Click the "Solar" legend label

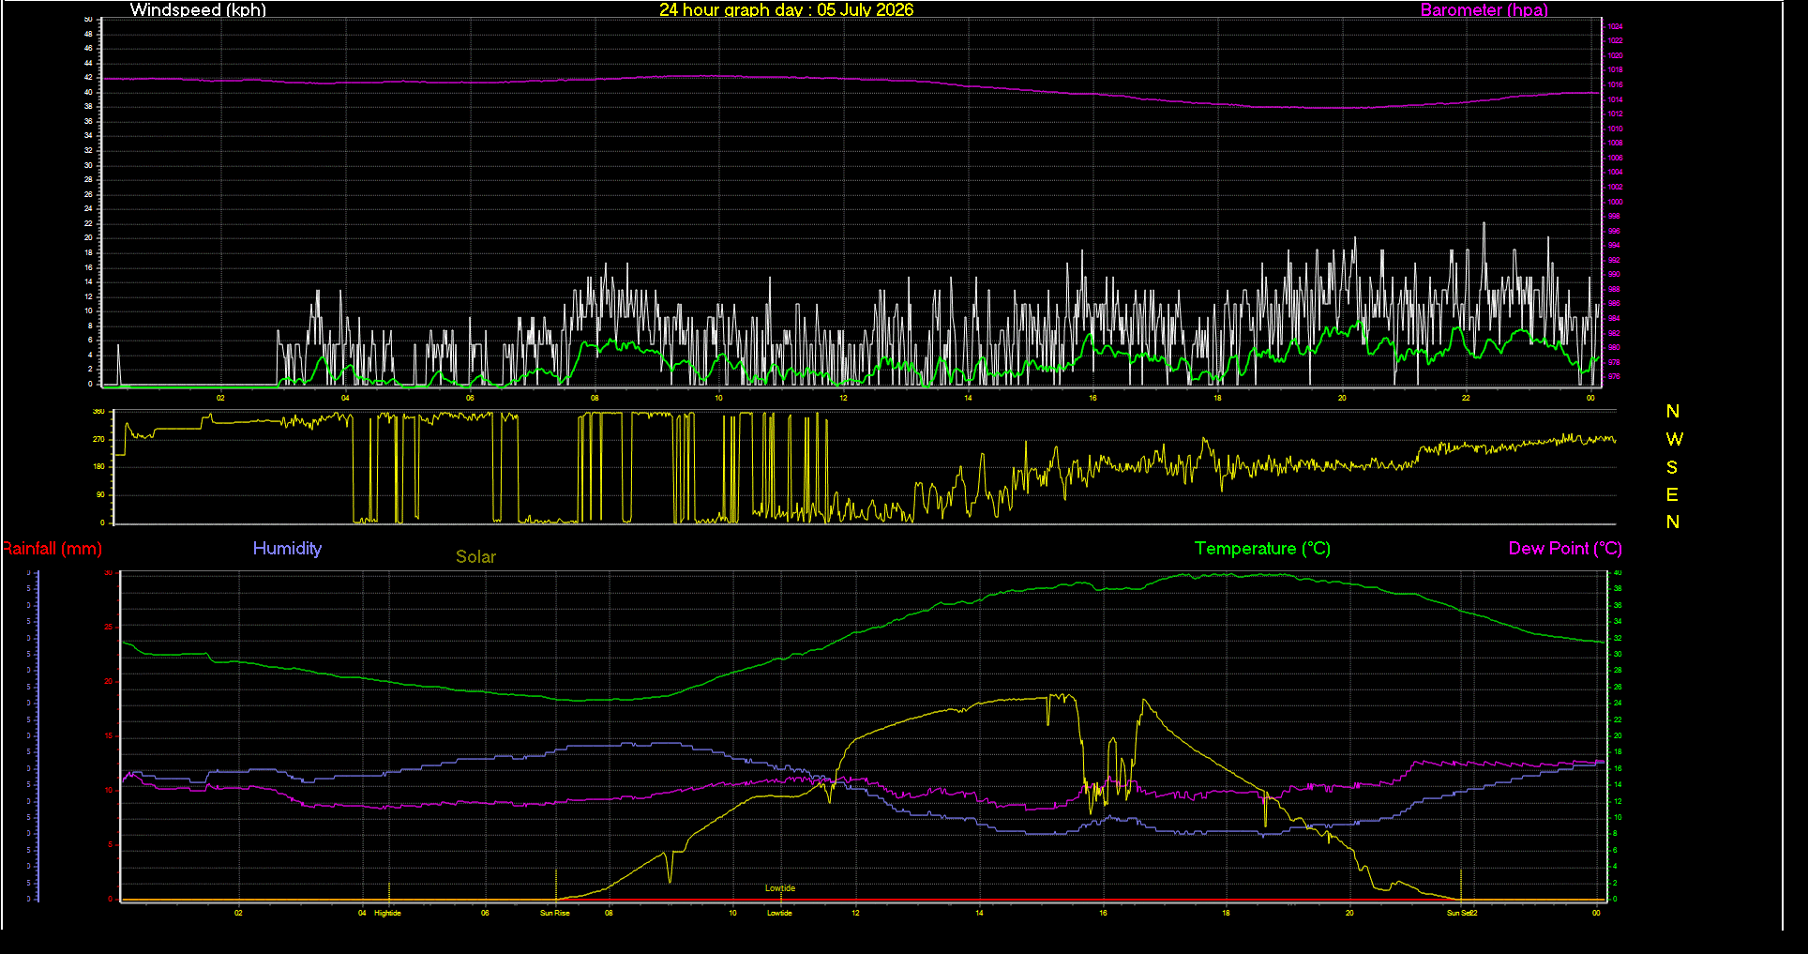(x=475, y=557)
